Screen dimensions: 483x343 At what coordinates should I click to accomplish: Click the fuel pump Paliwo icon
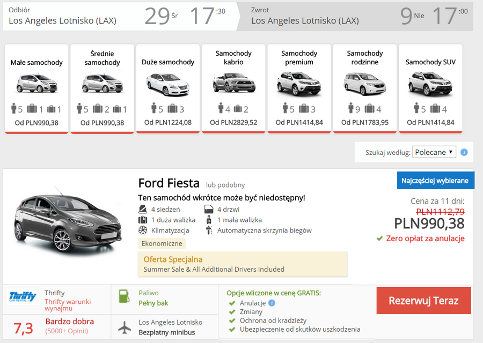coord(124,296)
